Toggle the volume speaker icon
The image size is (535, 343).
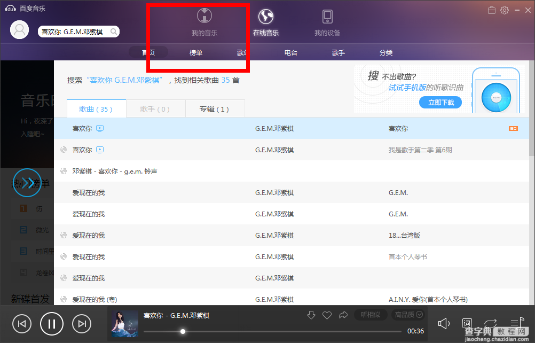[444, 323]
